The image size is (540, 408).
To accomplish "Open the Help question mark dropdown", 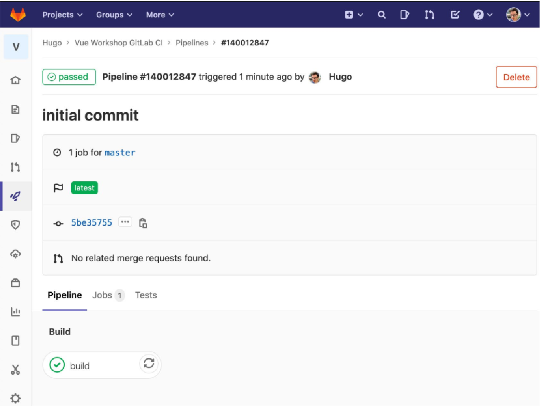I will (x=483, y=15).
